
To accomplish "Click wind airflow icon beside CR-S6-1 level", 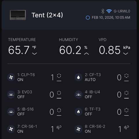I will 59,127.
